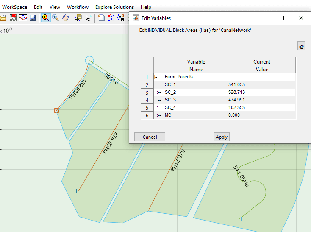Image resolution: width=311 pixels, height=232 pixels.
Task: Open the Explore Solutions menu
Action: [114, 7]
